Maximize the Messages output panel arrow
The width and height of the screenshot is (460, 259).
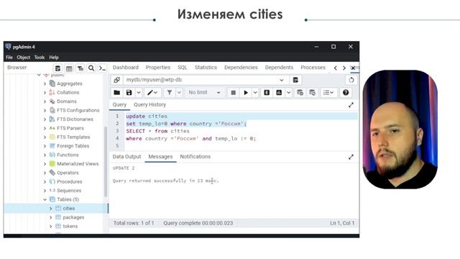(x=351, y=157)
